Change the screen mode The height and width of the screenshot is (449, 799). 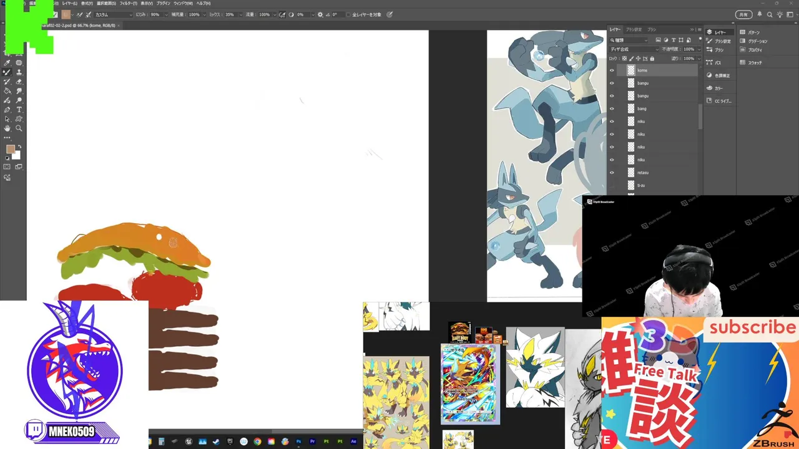[19, 167]
